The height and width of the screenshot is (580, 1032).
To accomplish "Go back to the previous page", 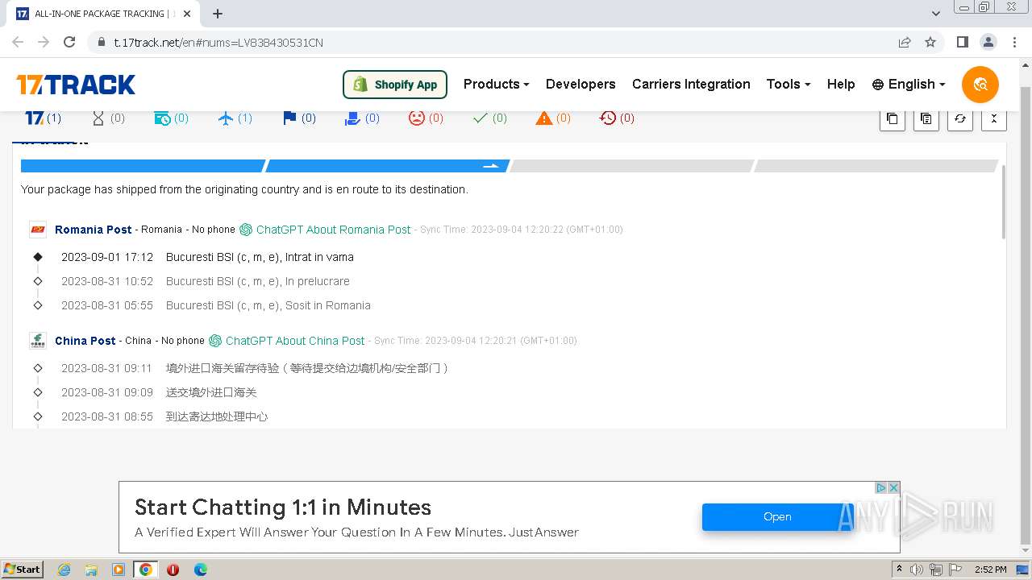I will coord(18,42).
